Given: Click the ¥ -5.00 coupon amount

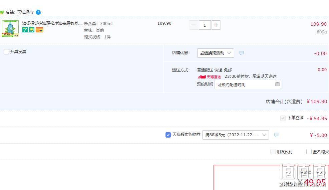Looking at the screenshot, I should pos(318,135).
